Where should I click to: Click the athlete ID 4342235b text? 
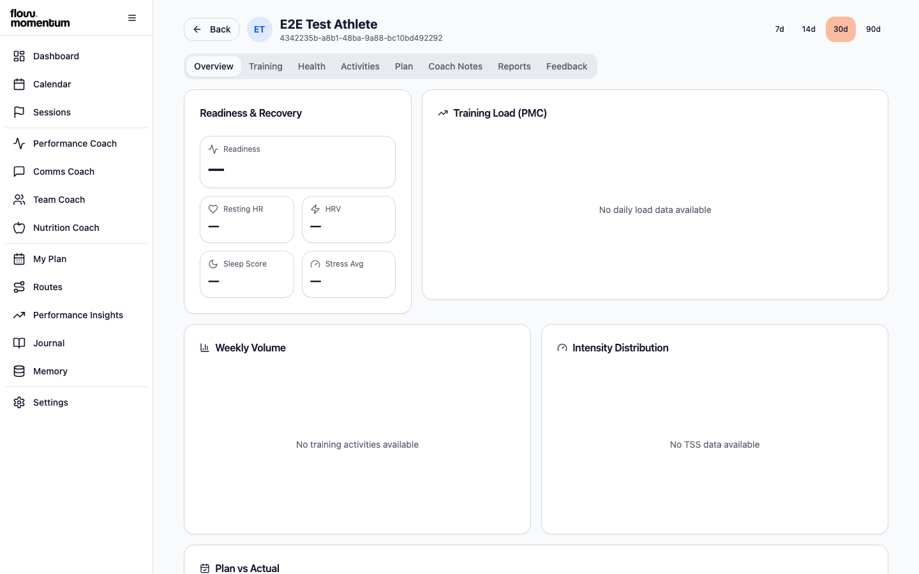[x=361, y=38]
